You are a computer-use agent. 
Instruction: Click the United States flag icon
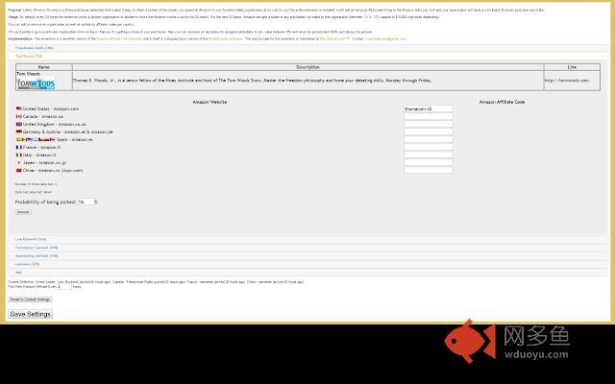click(x=19, y=108)
